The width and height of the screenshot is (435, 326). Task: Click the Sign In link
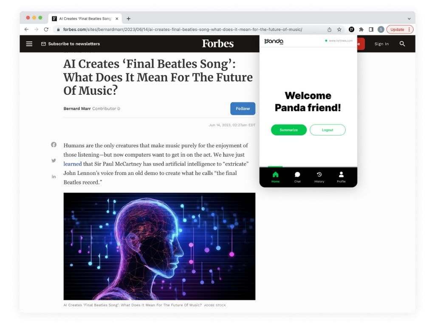[381, 44]
